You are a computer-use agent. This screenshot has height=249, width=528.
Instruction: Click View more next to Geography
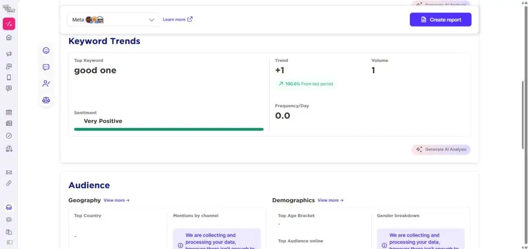point(117,200)
